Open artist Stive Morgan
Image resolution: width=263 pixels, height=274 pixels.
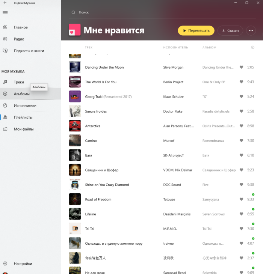coord(173,67)
